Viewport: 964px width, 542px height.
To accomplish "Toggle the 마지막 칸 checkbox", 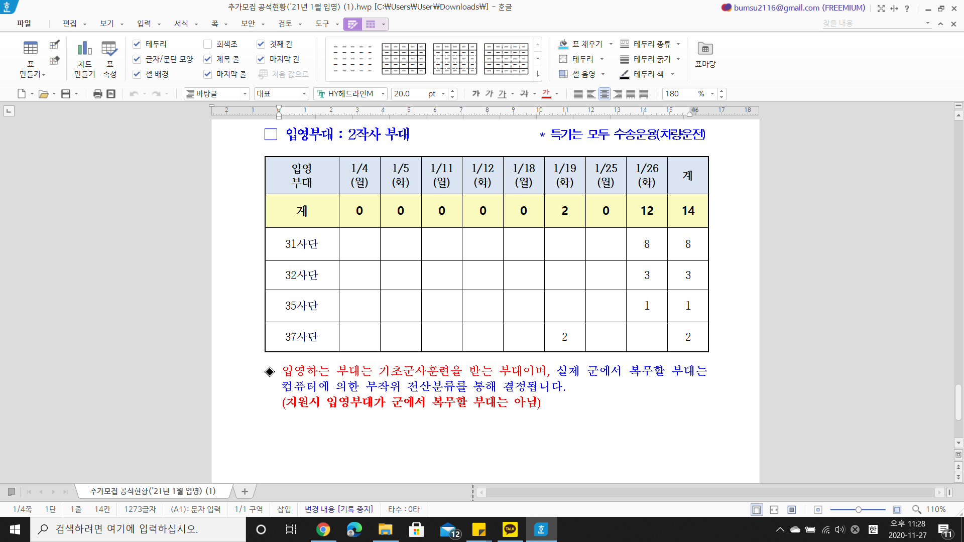I will point(261,59).
